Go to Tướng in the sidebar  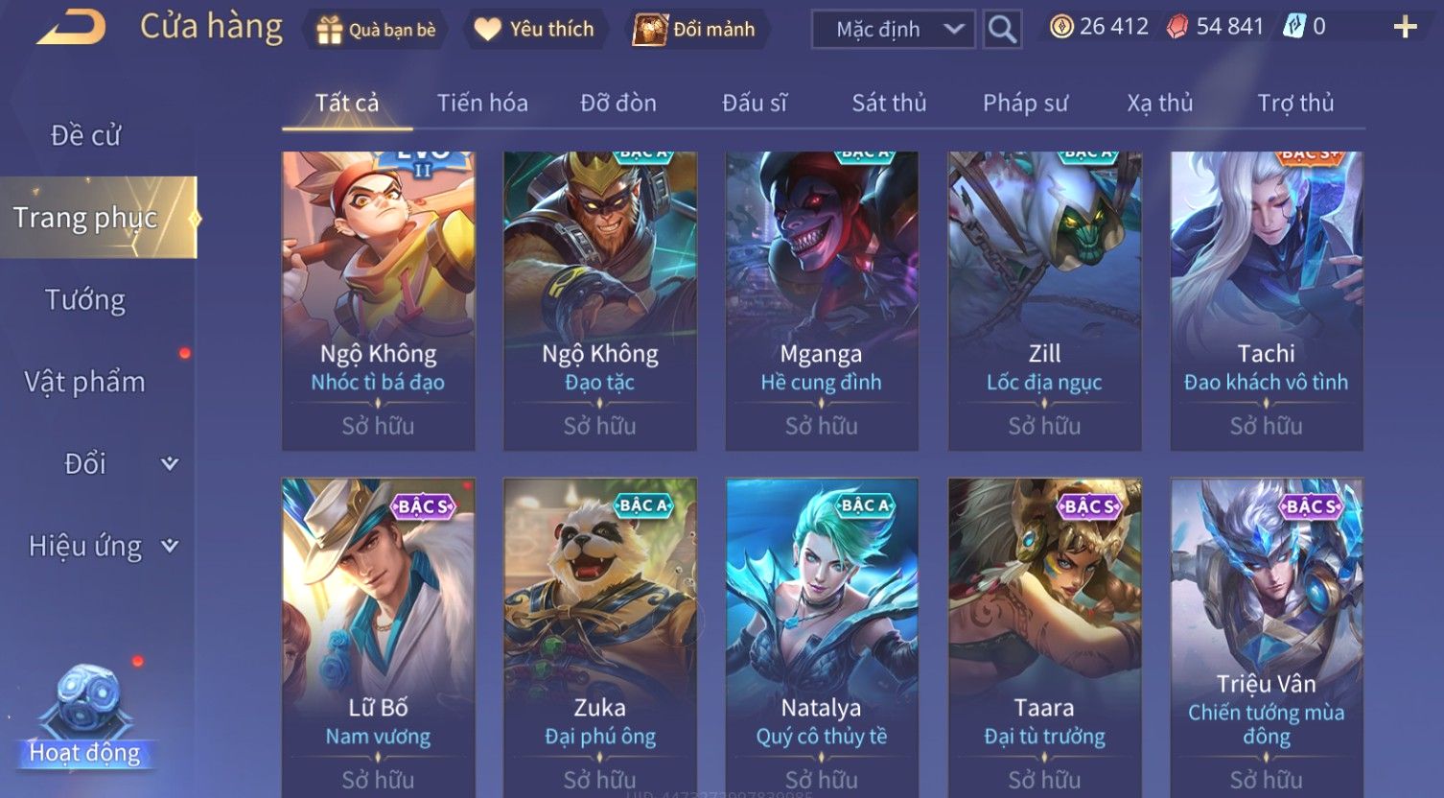pyautogui.click(x=85, y=300)
